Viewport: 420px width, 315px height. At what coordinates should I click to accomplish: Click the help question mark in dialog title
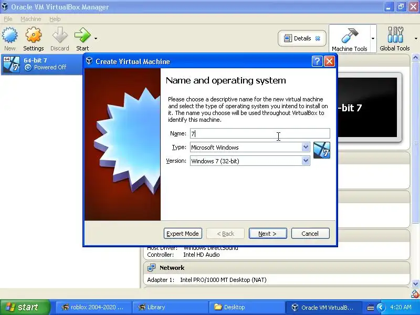(317, 61)
